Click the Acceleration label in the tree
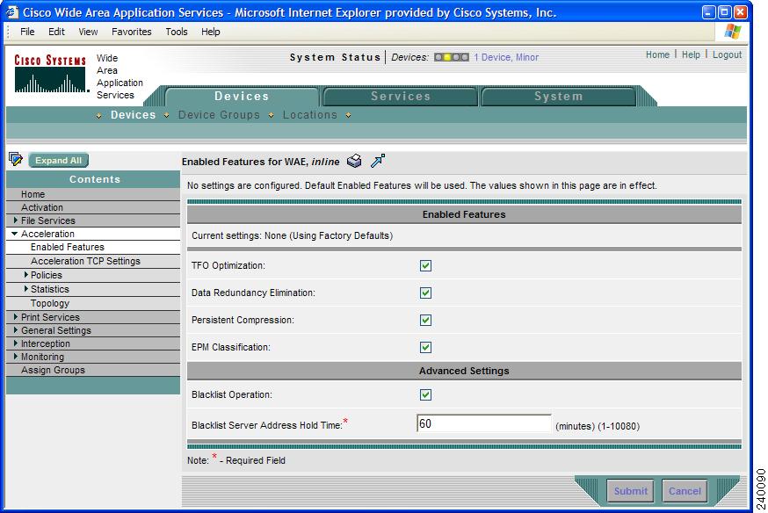Viewport: 768px width, 513px height. [x=47, y=234]
